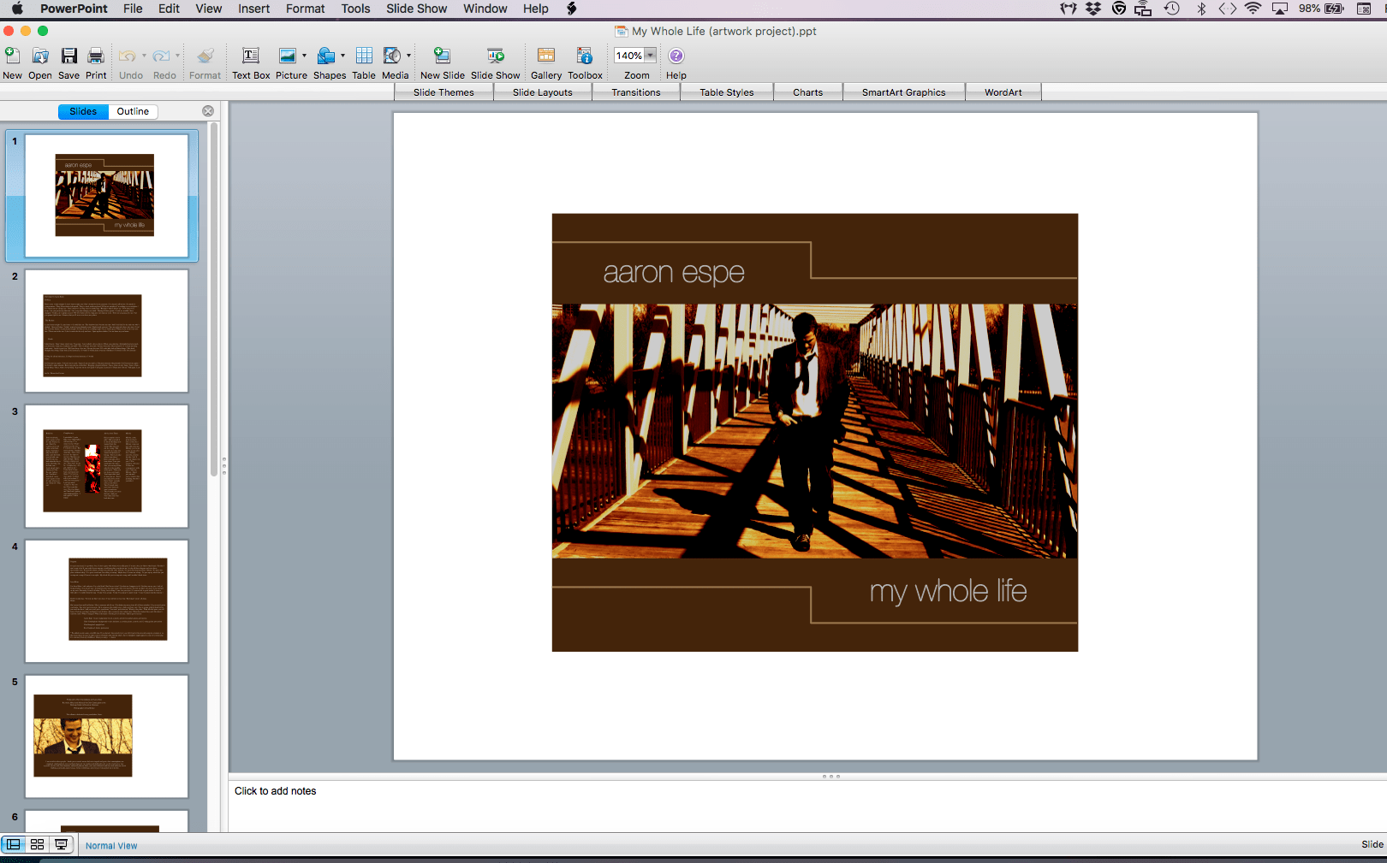The image size is (1387, 863).
Task: Open the Apple menu
Action: click(x=17, y=9)
